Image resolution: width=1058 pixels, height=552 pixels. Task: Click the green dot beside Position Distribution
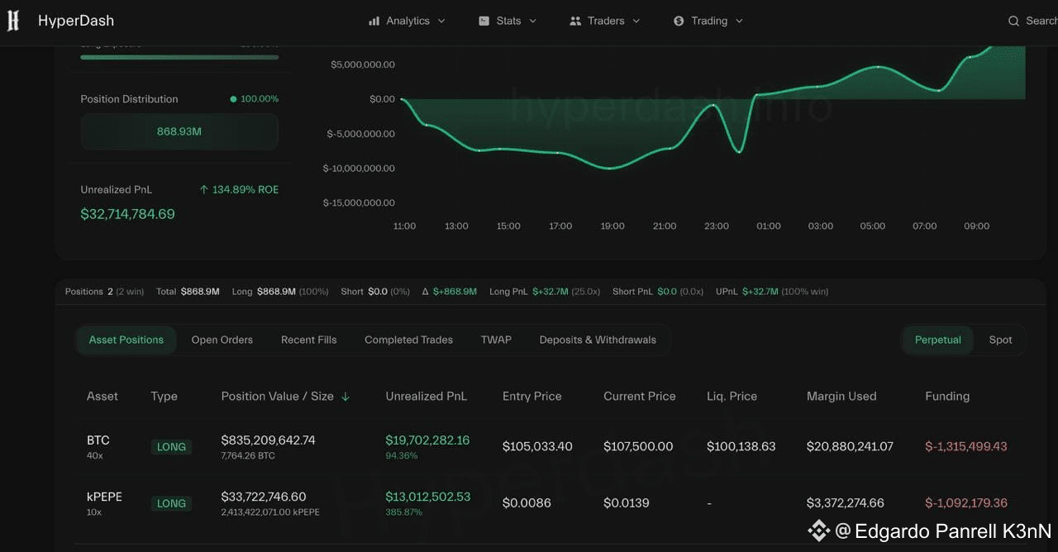pyautogui.click(x=233, y=98)
